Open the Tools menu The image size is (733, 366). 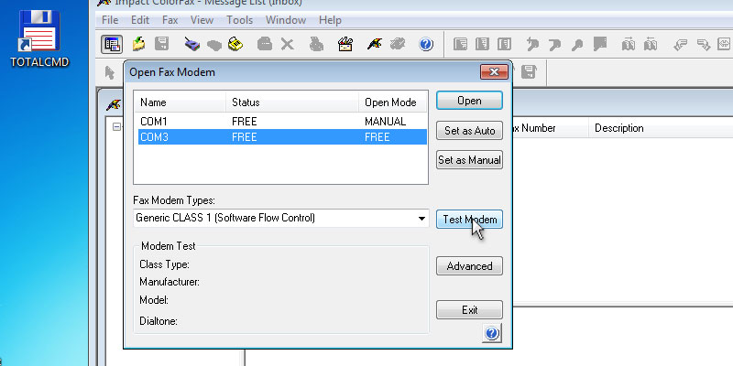point(239,20)
